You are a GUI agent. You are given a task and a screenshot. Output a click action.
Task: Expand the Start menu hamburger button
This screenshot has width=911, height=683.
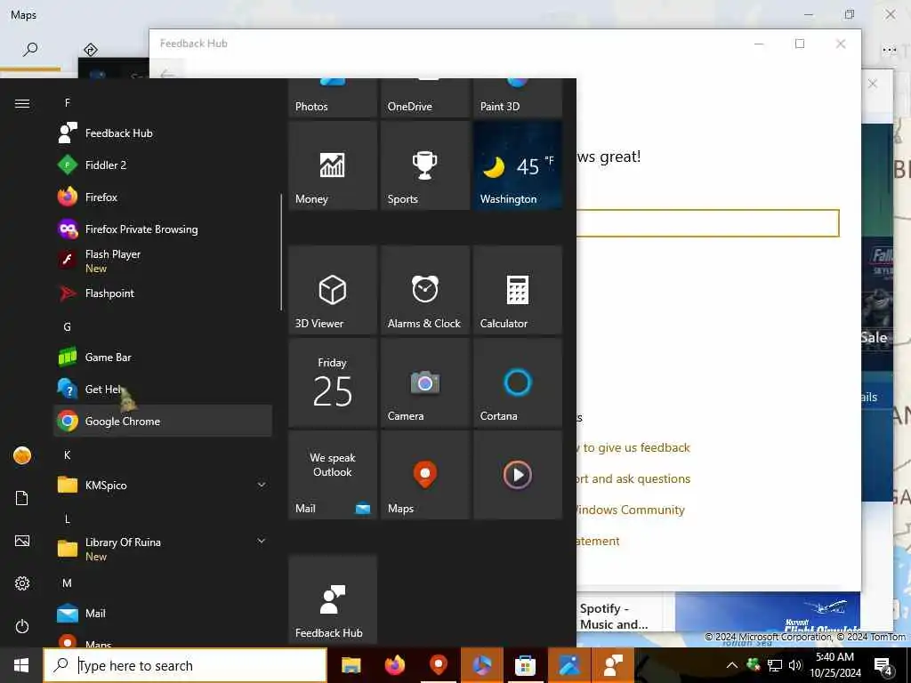click(x=22, y=103)
